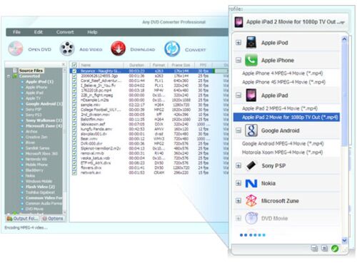The height and width of the screenshot is (275, 357).
Task: Click the Google Android icon
Action: point(251,130)
